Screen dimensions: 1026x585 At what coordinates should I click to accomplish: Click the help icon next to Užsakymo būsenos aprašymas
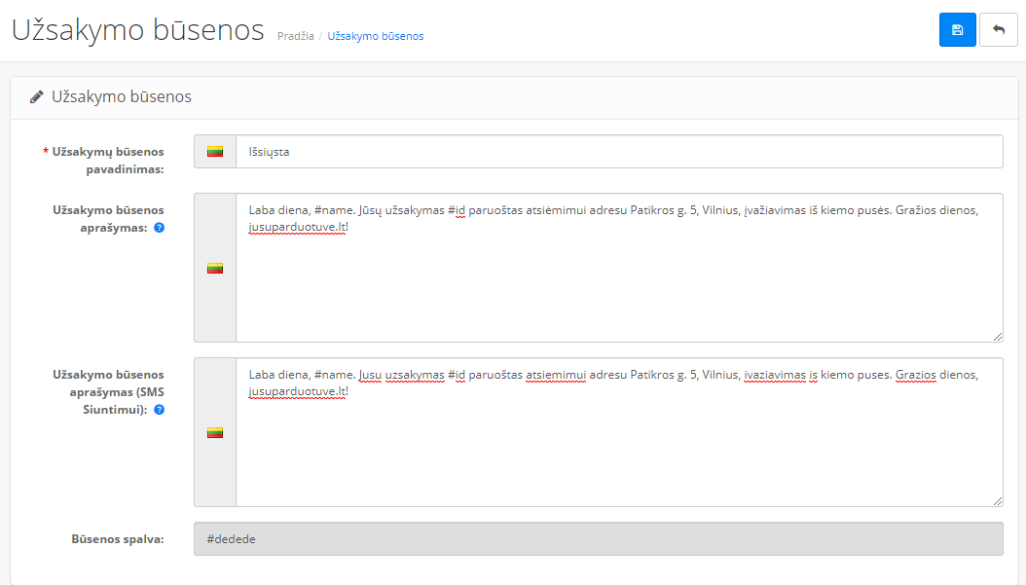[x=159, y=228]
